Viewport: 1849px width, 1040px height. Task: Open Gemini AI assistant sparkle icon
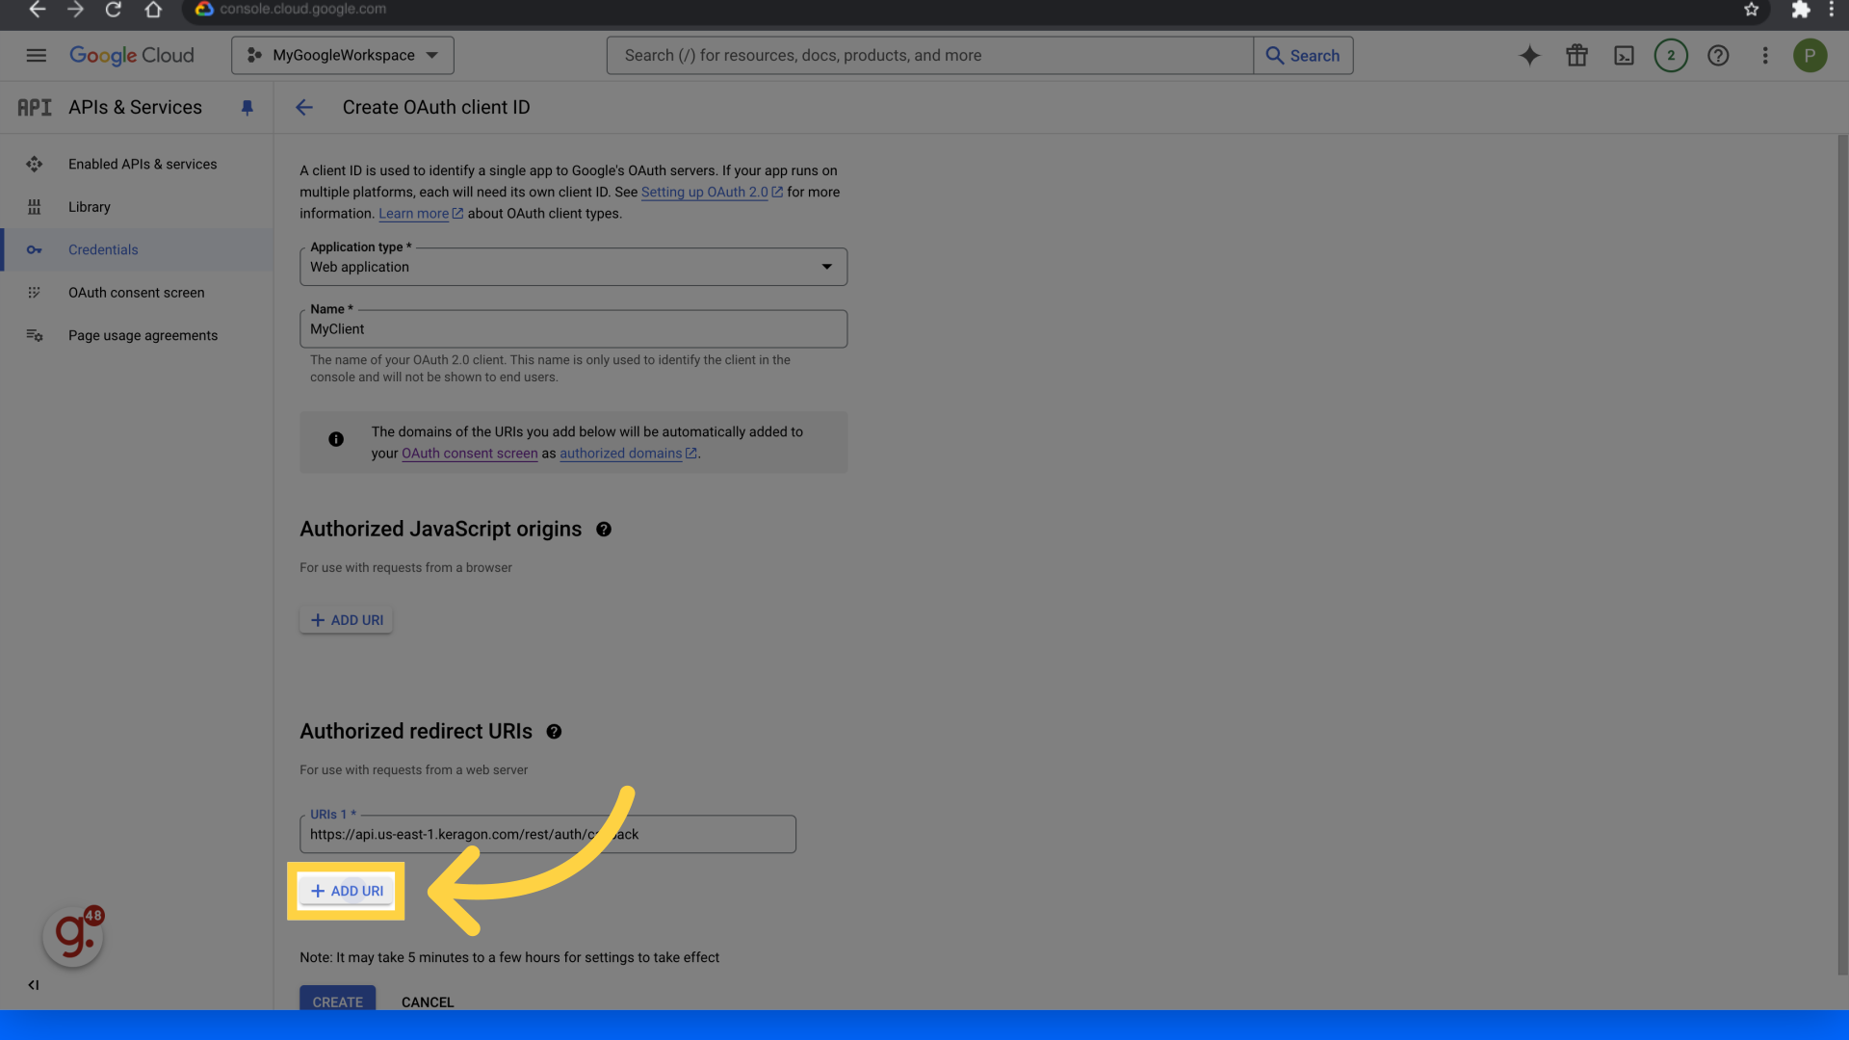click(1529, 55)
